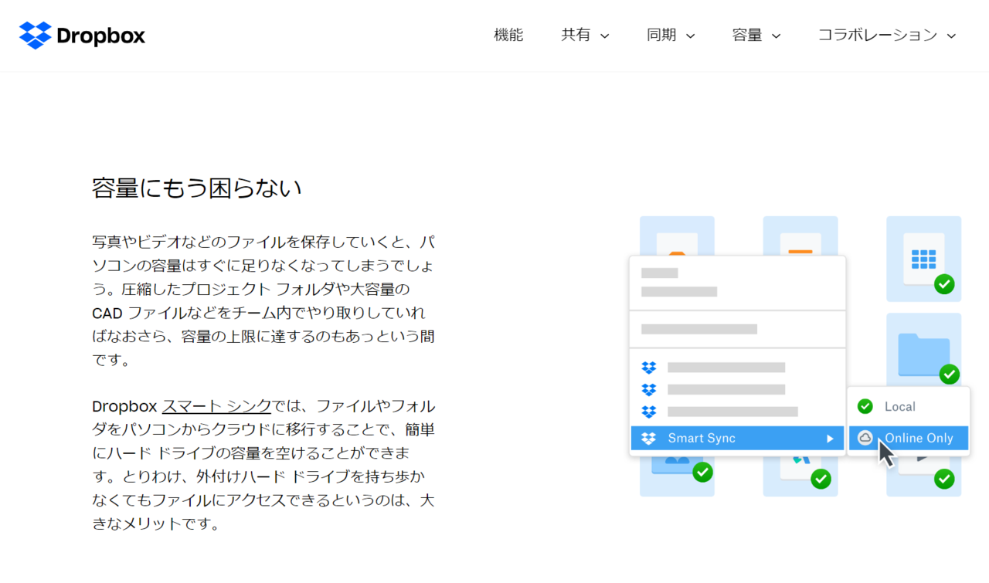Screen dimensions: 989x583
Task: Click the green check on spreadsheet file
Action: pyautogui.click(x=944, y=284)
